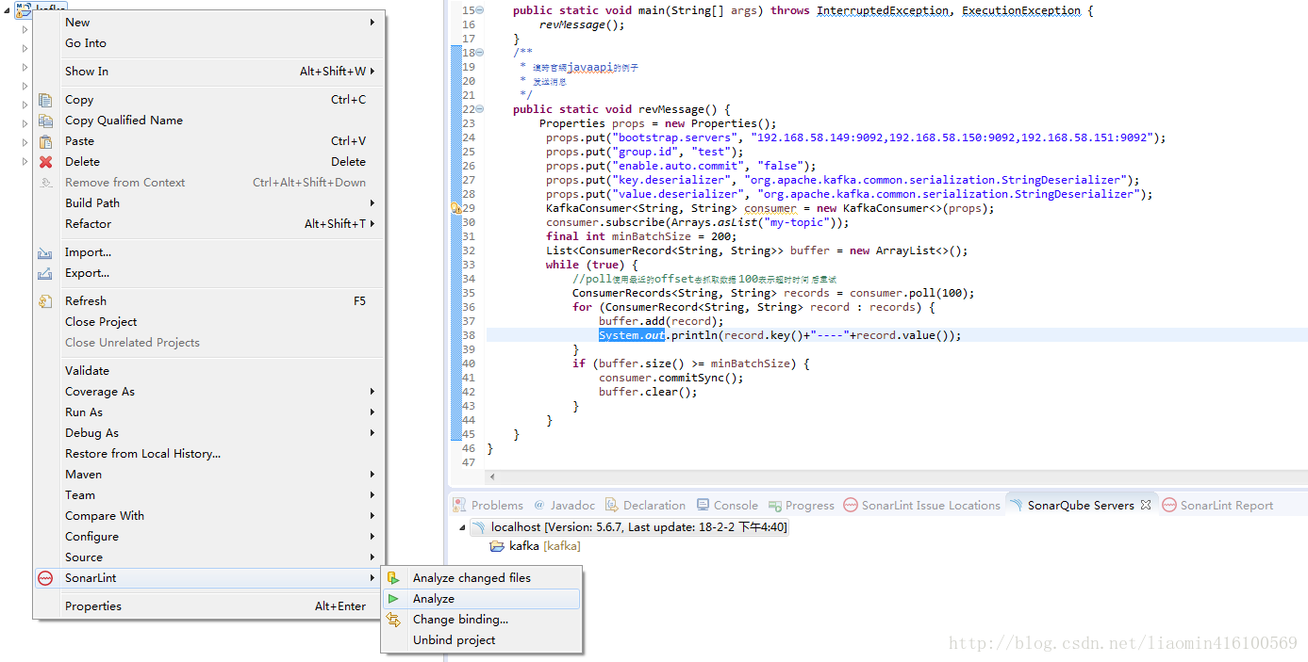1308x662 pixels.
Task: Click line number 35 in the editor gutter
Action: click(469, 293)
